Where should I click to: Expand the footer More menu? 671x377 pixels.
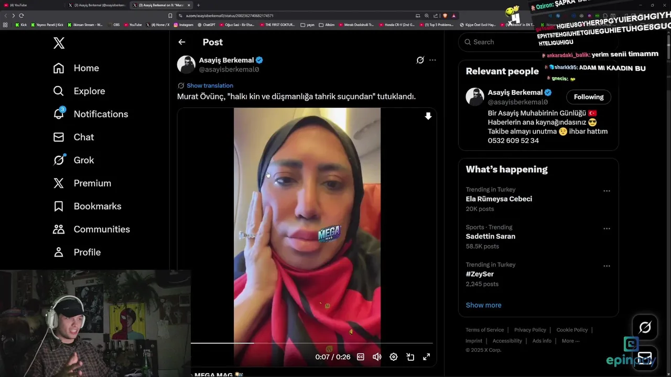click(570, 341)
